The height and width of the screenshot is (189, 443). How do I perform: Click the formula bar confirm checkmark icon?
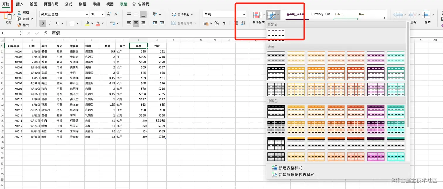[x=37, y=33]
